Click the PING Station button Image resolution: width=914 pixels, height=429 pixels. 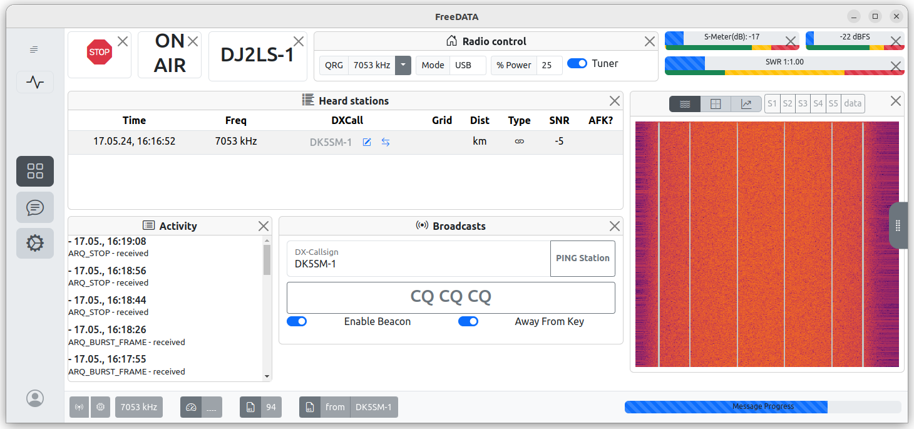point(583,259)
